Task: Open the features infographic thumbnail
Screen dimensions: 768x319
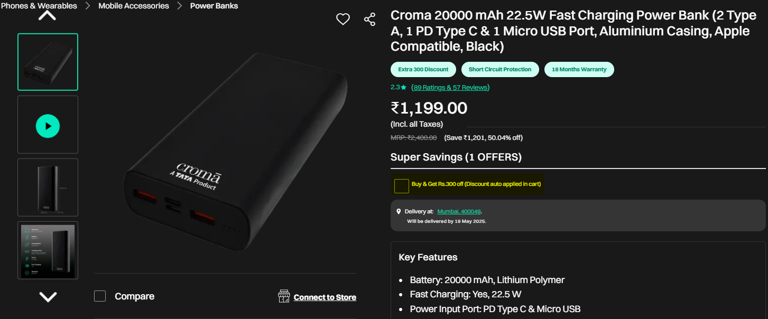Action: point(48,250)
